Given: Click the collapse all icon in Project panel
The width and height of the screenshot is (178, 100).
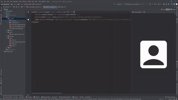Looking at the screenshot, I should [x=19, y=7].
